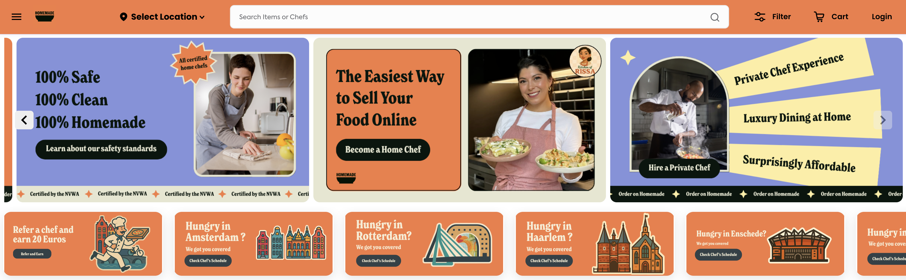The height and width of the screenshot is (280, 906).
Task: Click the location pin icon
Action: (123, 17)
